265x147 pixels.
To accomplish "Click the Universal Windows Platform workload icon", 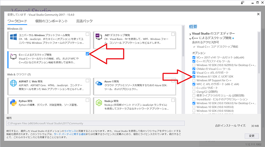I will point(13,37).
